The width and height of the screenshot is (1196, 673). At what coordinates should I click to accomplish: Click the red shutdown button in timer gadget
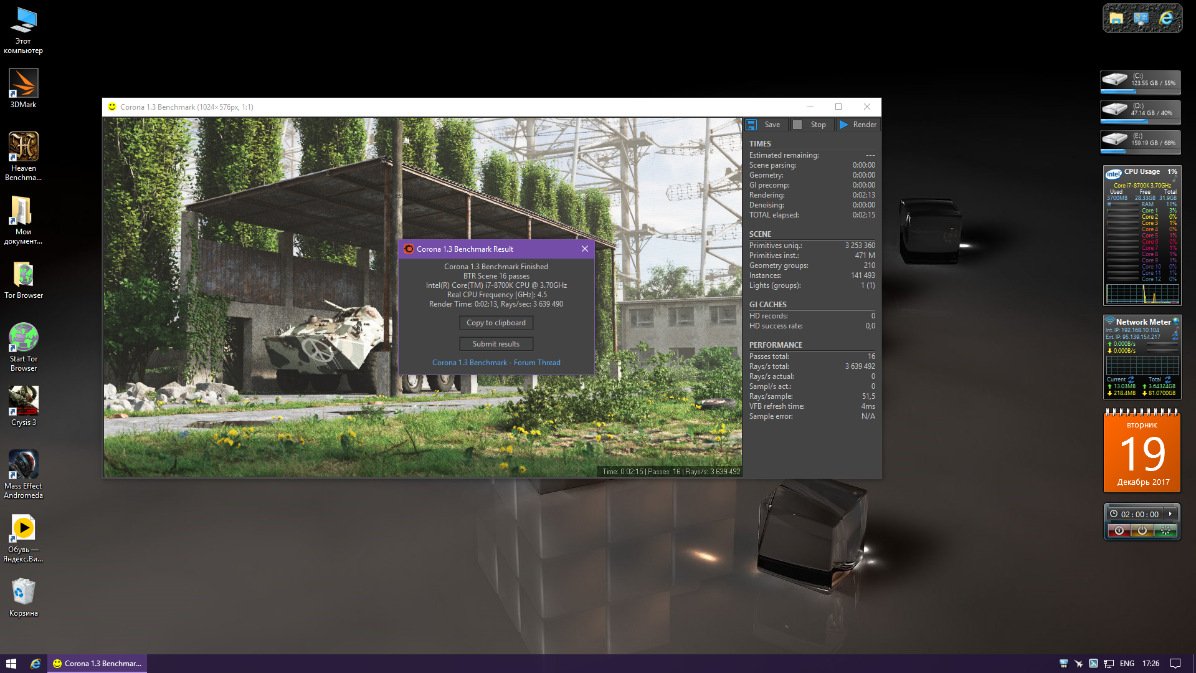(x=1119, y=530)
